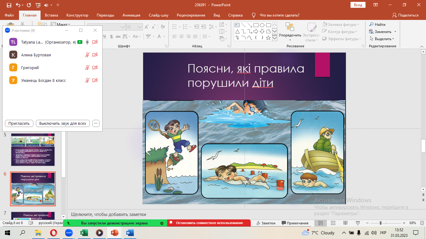Screen dimensions: 426x239
Task: Click Найти find button
Action: (x=377, y=25)
